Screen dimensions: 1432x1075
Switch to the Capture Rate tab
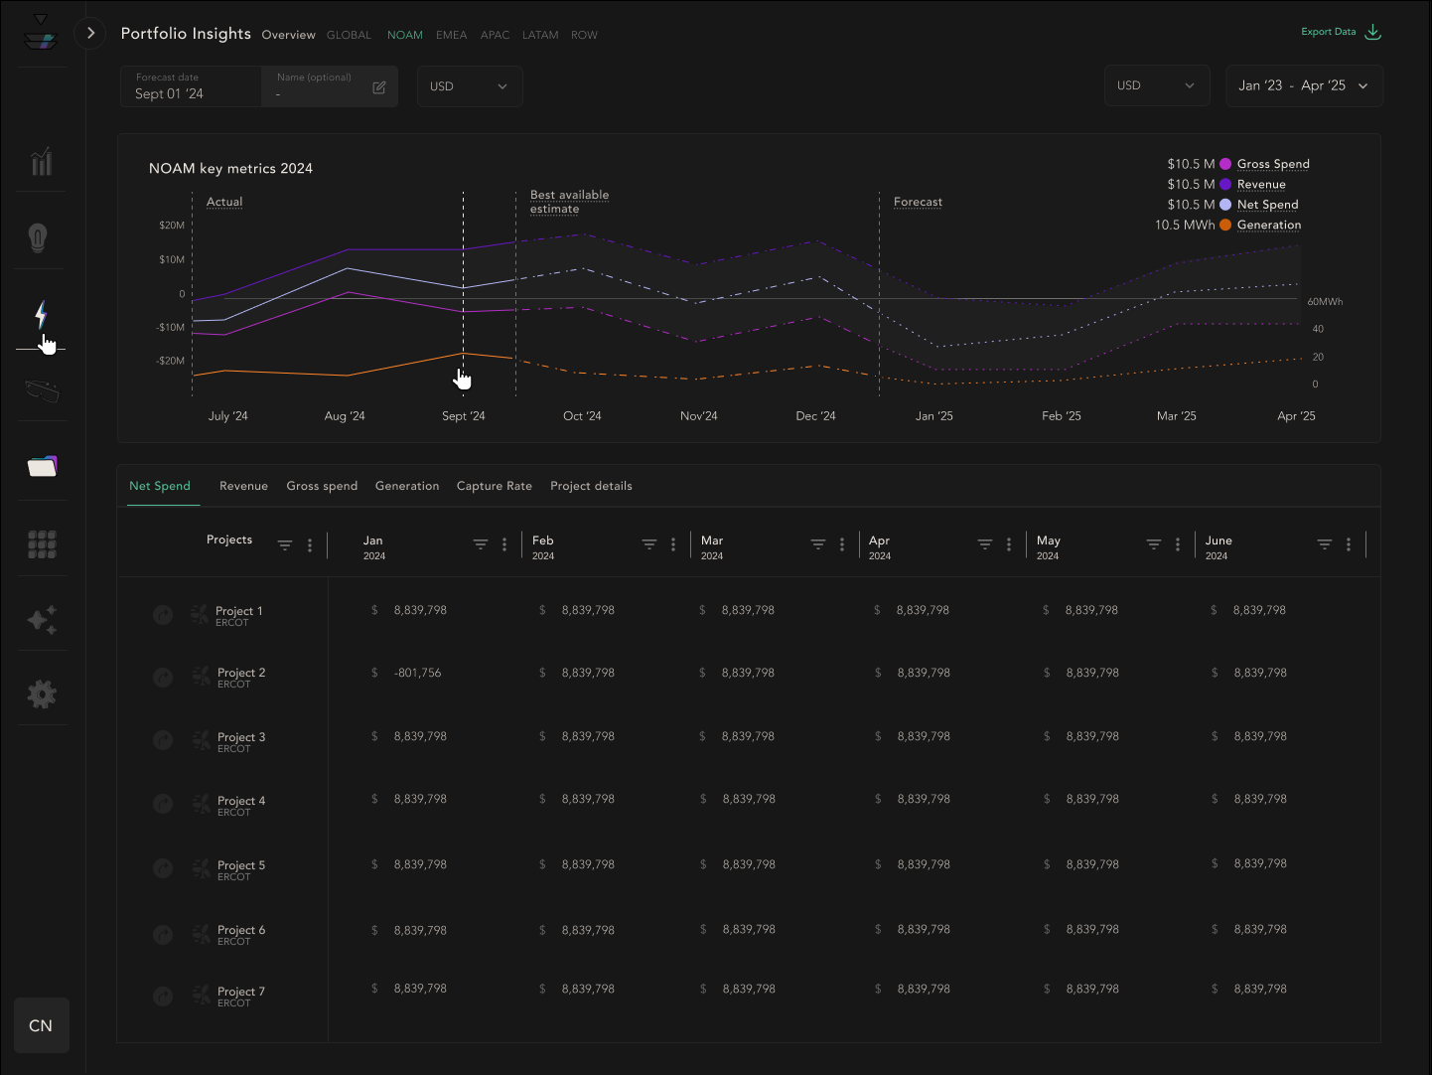495,486
